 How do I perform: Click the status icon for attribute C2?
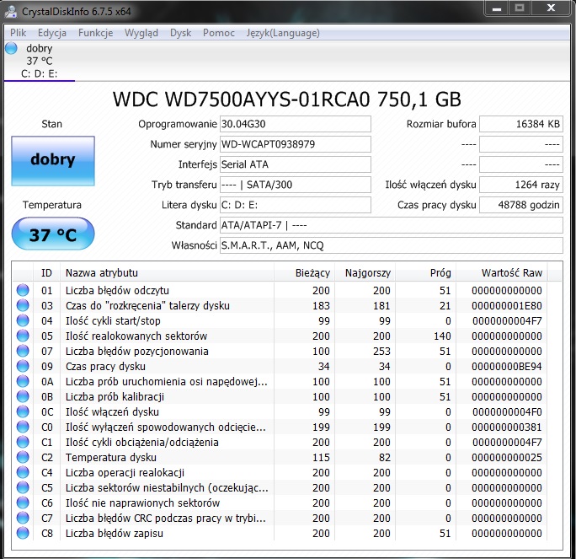click(x=23, y=457)
